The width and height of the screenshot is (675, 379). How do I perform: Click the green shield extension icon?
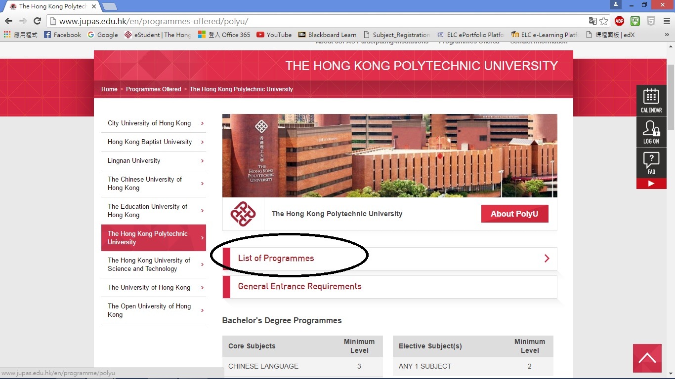(635, 21)
